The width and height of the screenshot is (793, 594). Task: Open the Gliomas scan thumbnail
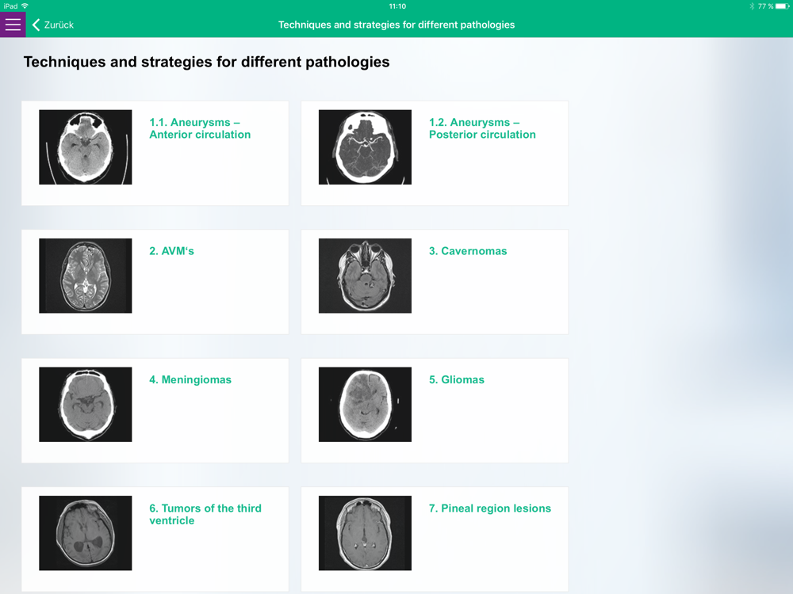coord(365,405)
